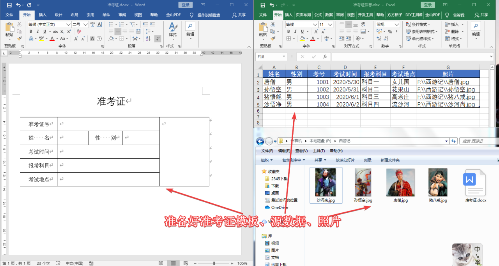Click the Excel insert function fx icon

pyautogui.click(x=325, y=57)
